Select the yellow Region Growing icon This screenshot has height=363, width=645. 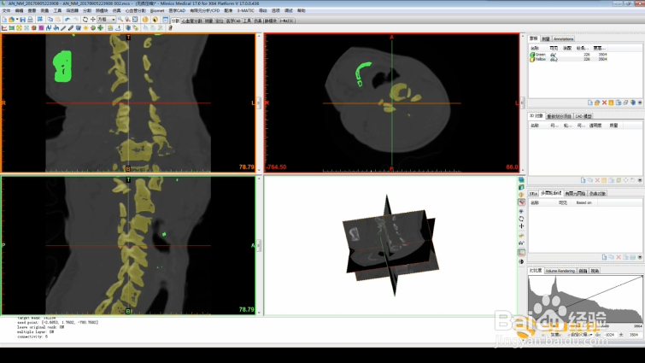pos(19,28)
